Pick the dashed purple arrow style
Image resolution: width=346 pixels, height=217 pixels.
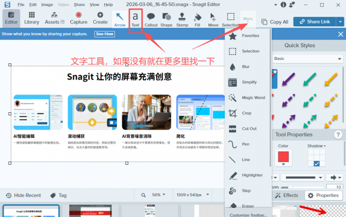tap(289, 101)
